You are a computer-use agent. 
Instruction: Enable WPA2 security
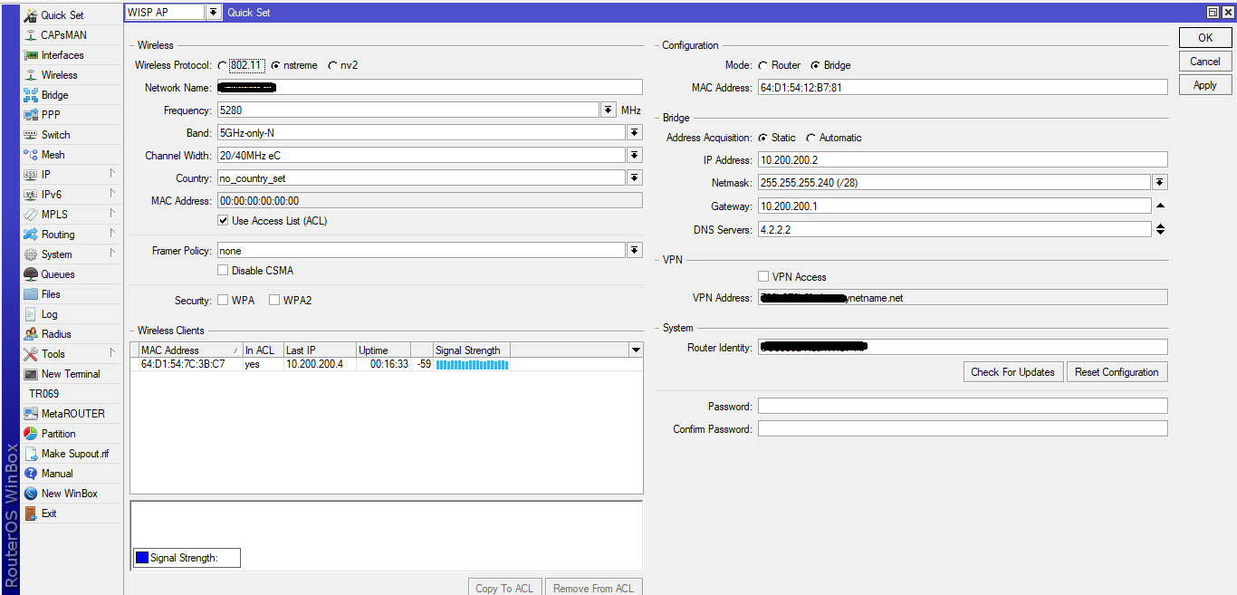(x=273, y=300)
